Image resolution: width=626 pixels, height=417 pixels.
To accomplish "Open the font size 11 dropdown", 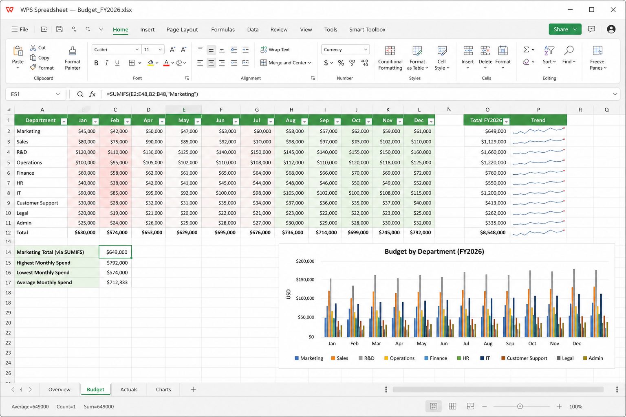I will coord(160,50).
